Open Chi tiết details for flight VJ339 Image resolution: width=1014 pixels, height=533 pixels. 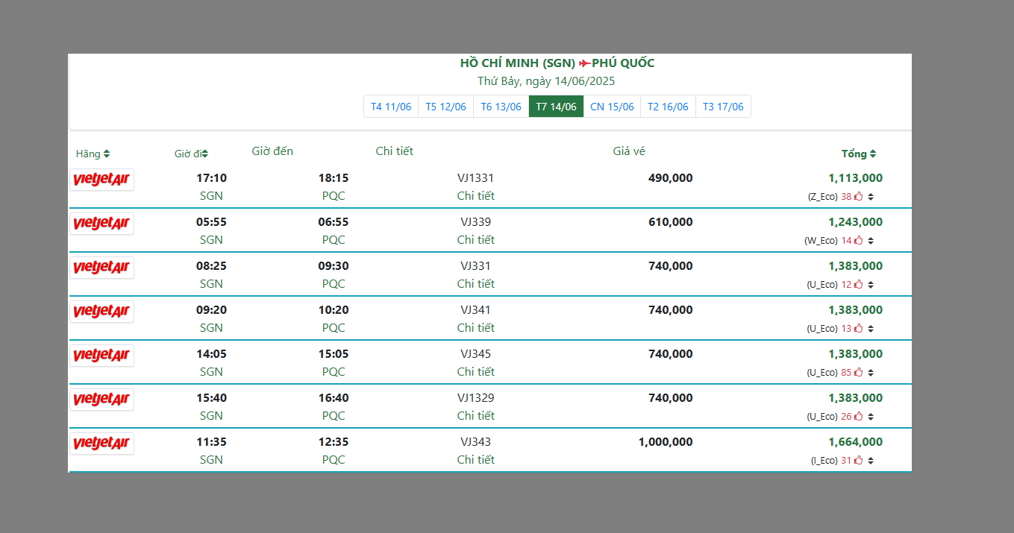point(475,240)
